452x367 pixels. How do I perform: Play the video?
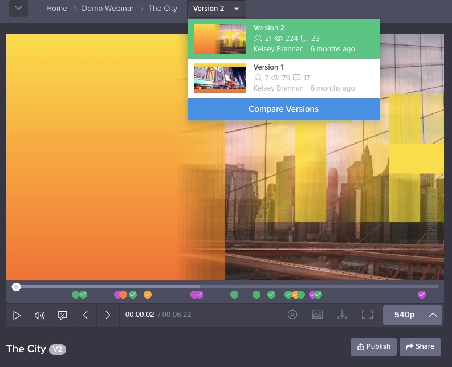click(x=17, y=315)
